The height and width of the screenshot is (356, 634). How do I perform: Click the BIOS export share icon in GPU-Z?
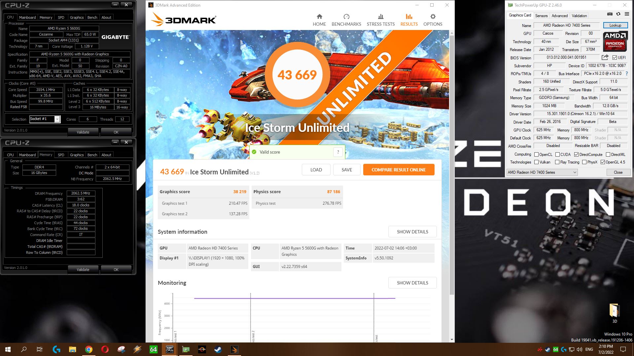pos(605,57)
